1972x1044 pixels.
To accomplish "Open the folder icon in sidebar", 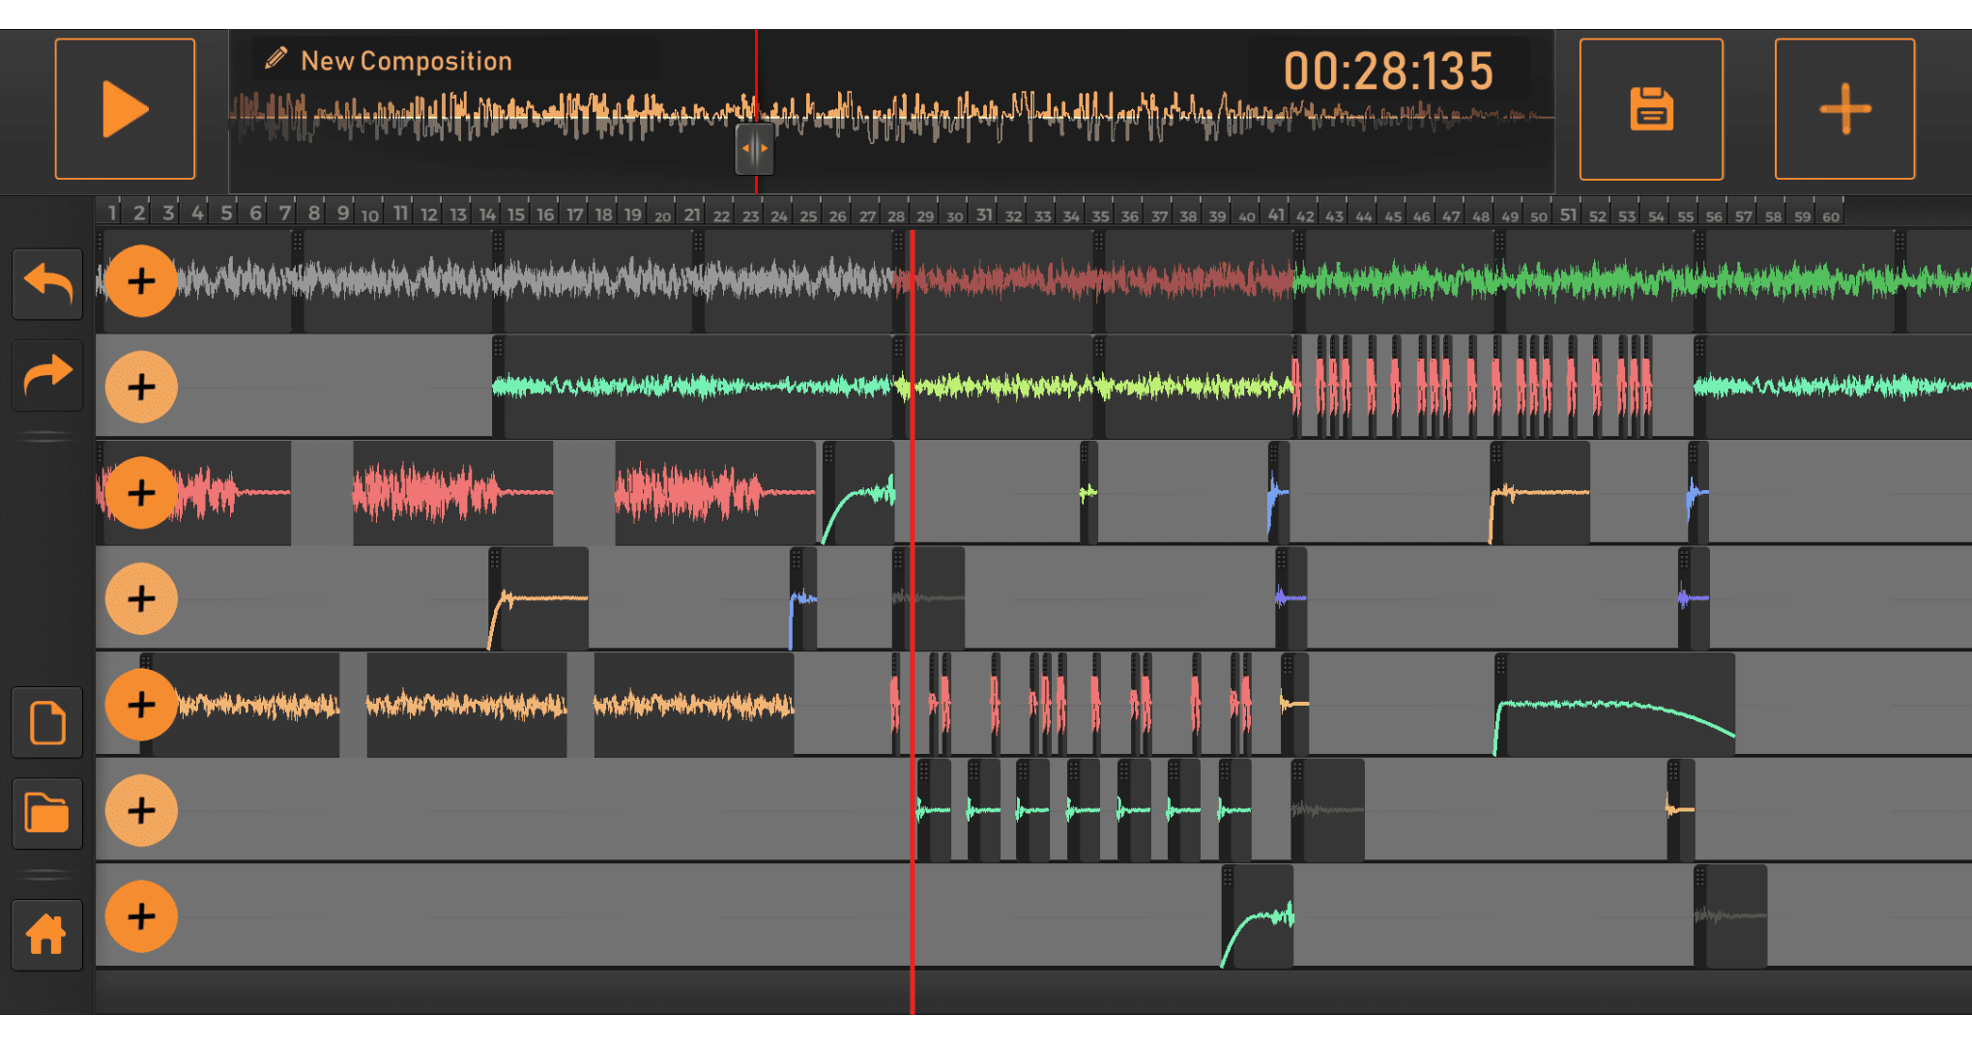I will pyautogui.click(x=47, y=813).
